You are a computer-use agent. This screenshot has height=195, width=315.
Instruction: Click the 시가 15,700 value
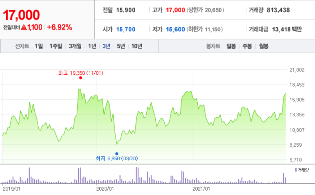point(126,29)
